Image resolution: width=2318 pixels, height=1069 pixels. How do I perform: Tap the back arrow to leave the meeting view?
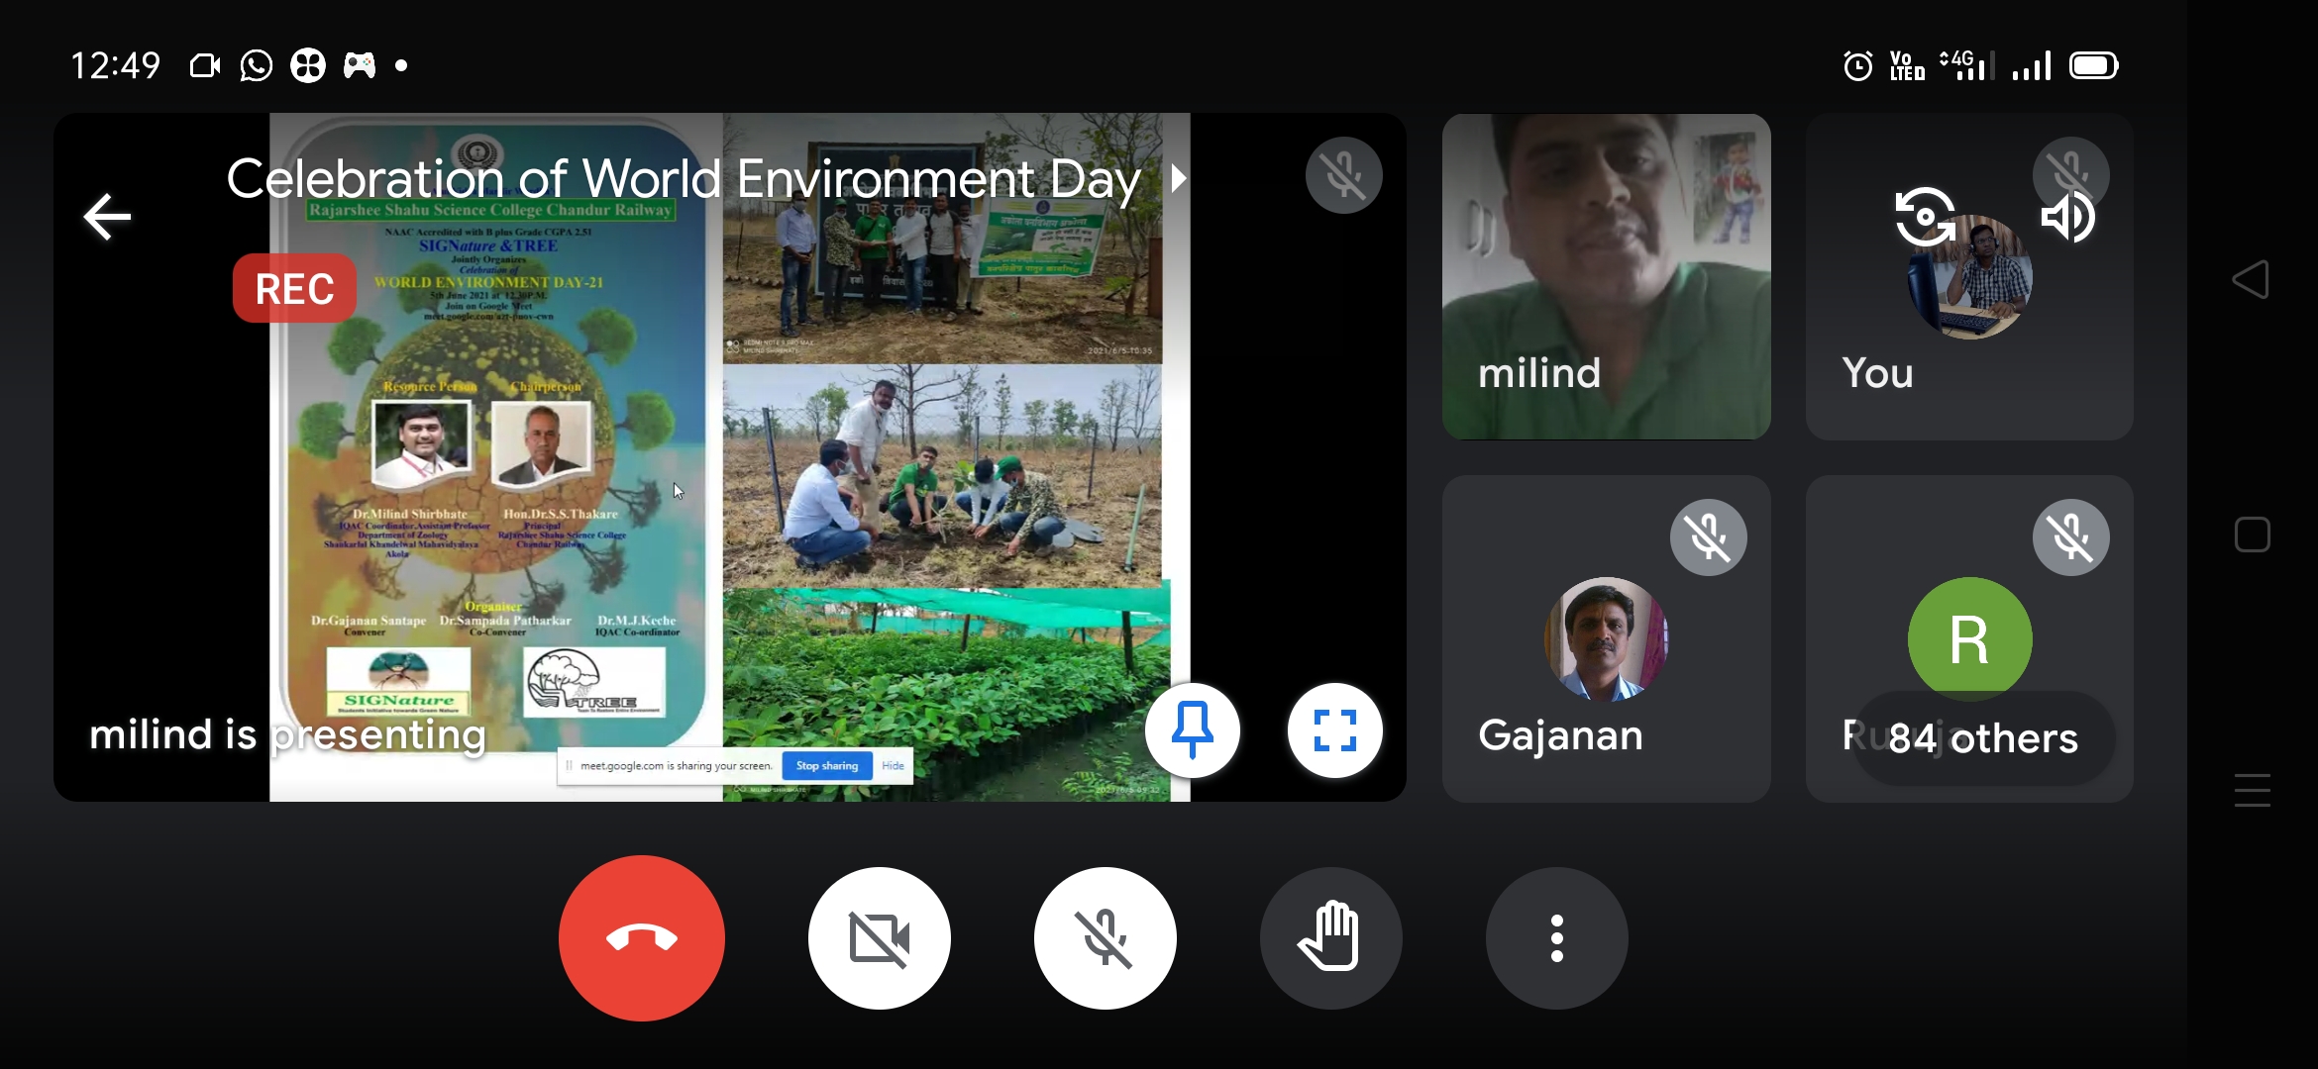click(x=107, y=217)
